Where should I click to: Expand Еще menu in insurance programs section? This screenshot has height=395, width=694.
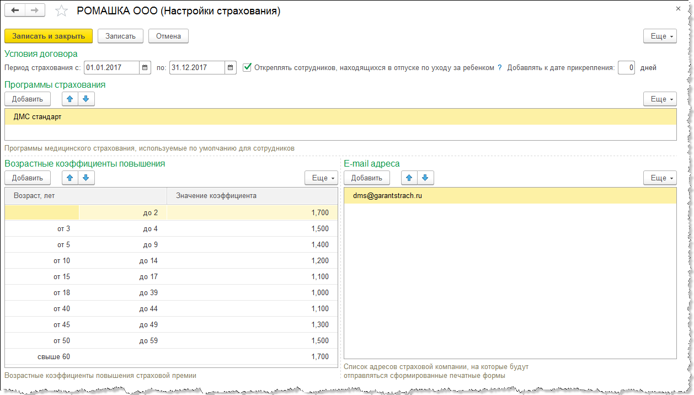click(659, 99)
